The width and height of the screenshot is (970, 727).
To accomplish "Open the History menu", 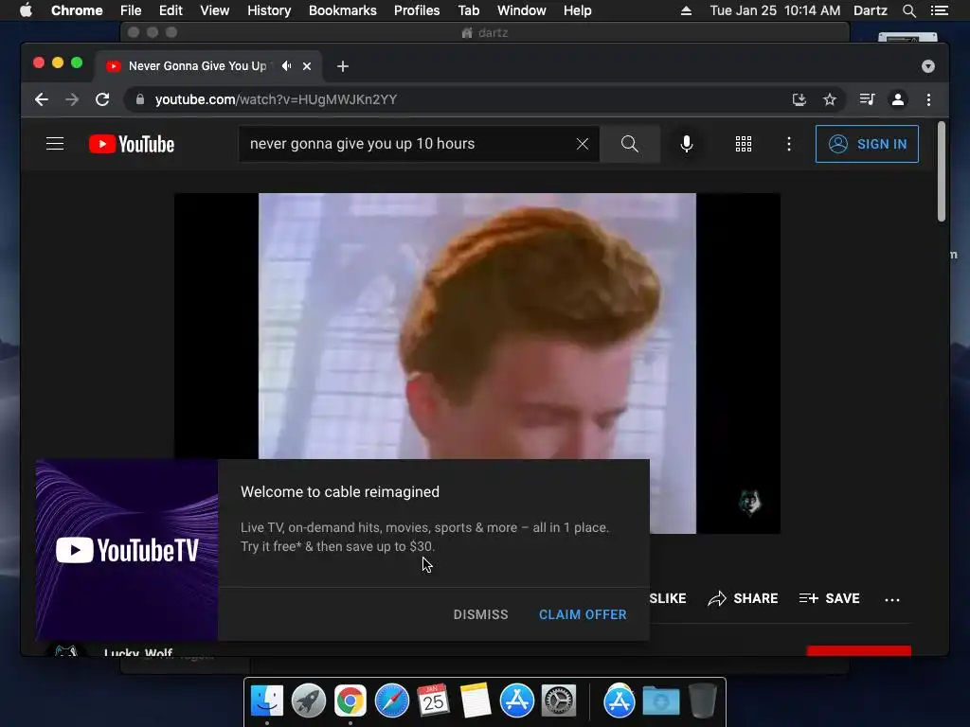I will (269, 10).
